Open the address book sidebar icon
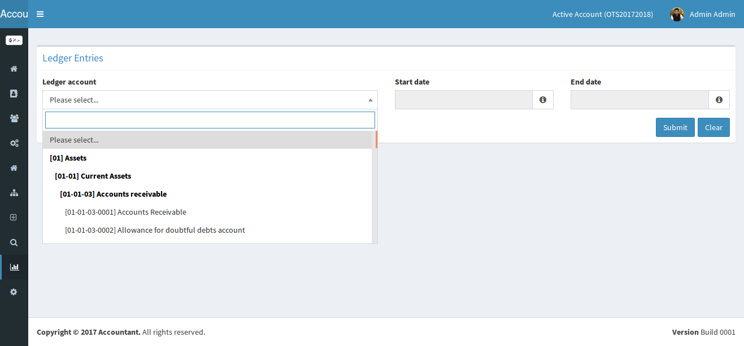Screen dimensions: 744x346 (x=14, y=94)
